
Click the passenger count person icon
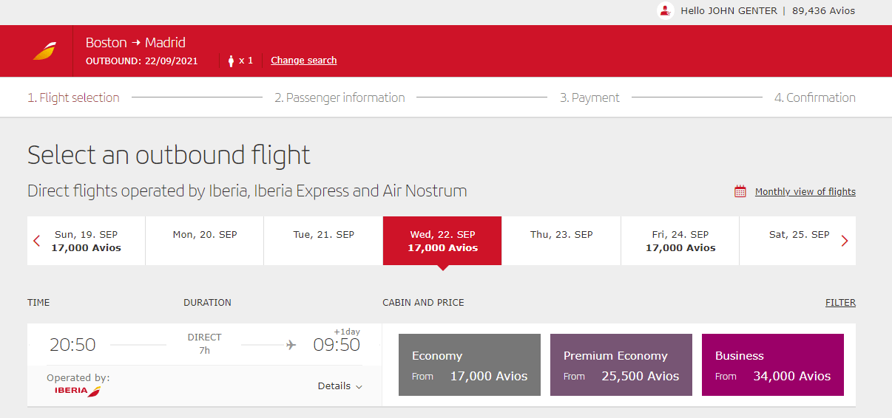[x=231, y=61]
